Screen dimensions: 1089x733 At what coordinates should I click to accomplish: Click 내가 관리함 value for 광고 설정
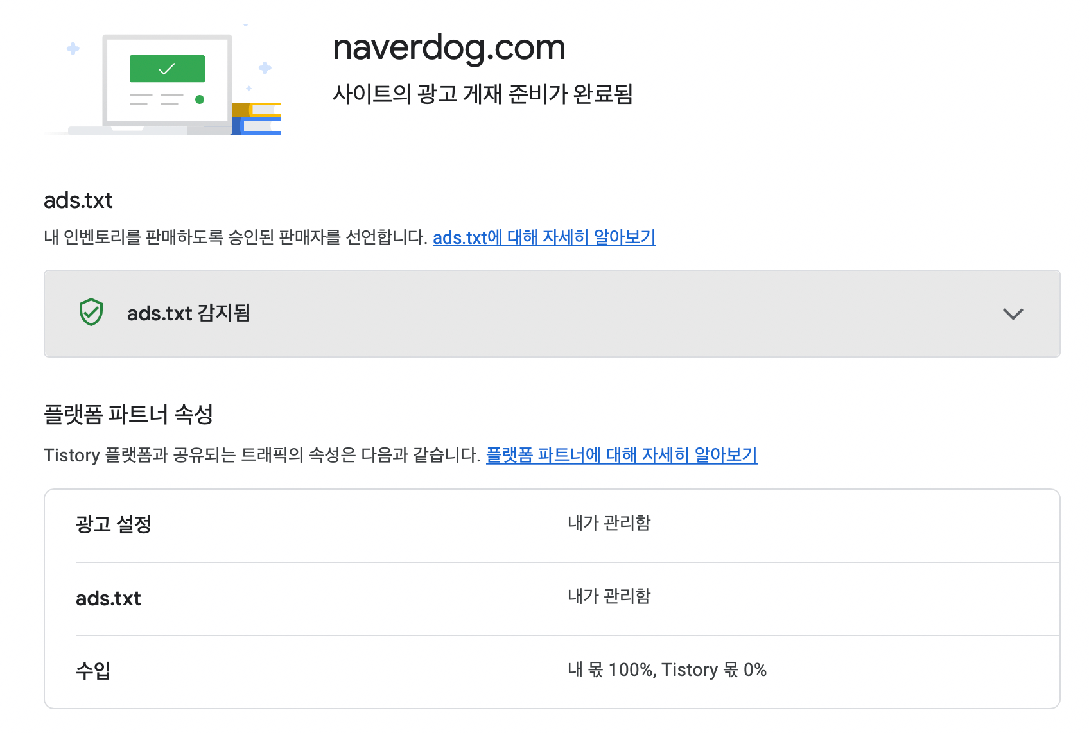point(609,523)
